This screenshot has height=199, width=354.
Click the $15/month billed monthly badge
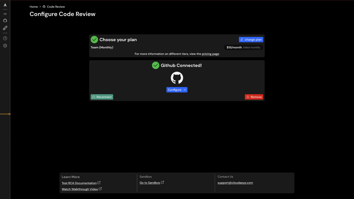tap(243, 47)
